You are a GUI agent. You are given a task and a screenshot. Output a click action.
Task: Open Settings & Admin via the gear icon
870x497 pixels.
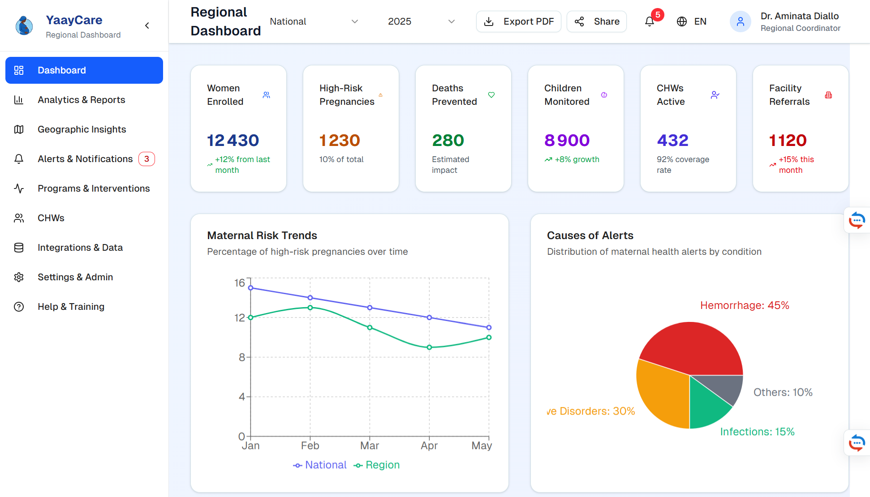(19, 277)
